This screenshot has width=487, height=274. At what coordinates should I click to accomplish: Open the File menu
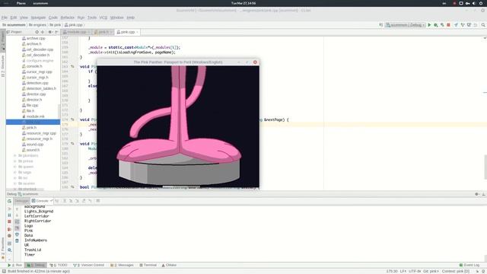[5, 18]
